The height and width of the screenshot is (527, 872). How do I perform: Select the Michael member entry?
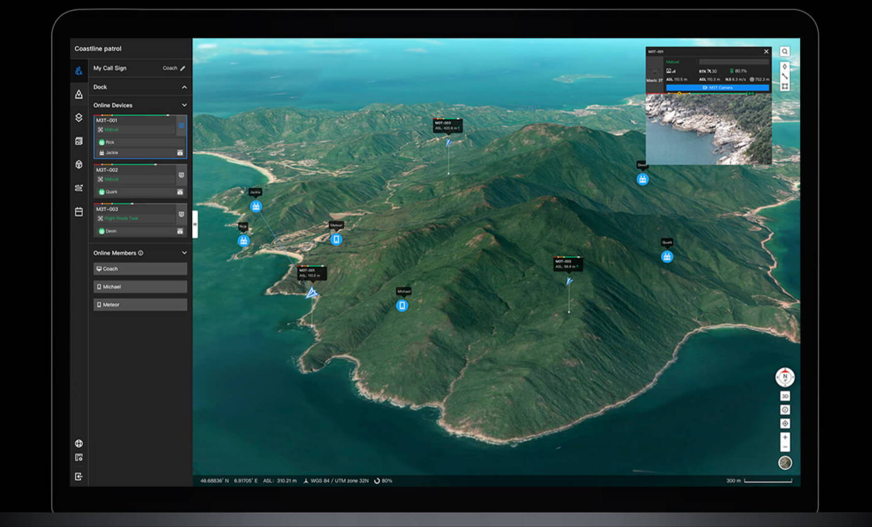(x=140, y=287)
